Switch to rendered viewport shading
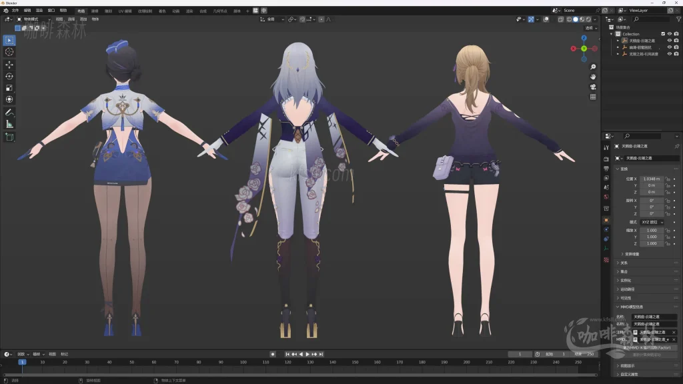The width and height of the screenshot is (683, 384). point(588,19)
